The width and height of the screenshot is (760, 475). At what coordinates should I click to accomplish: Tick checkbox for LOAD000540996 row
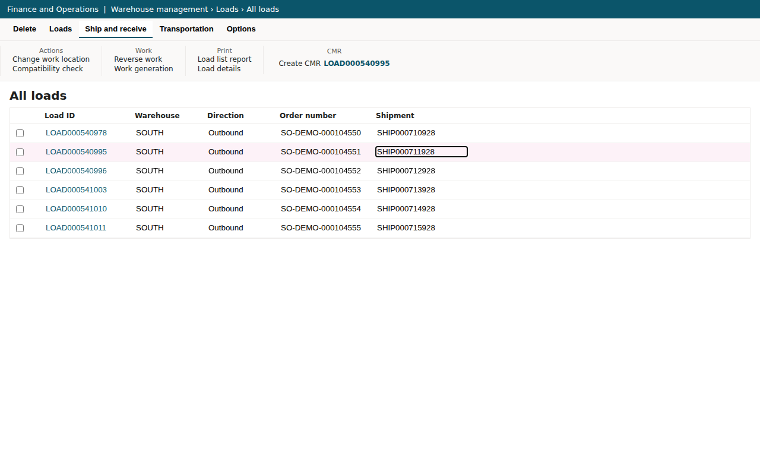[x=20, y=171]
